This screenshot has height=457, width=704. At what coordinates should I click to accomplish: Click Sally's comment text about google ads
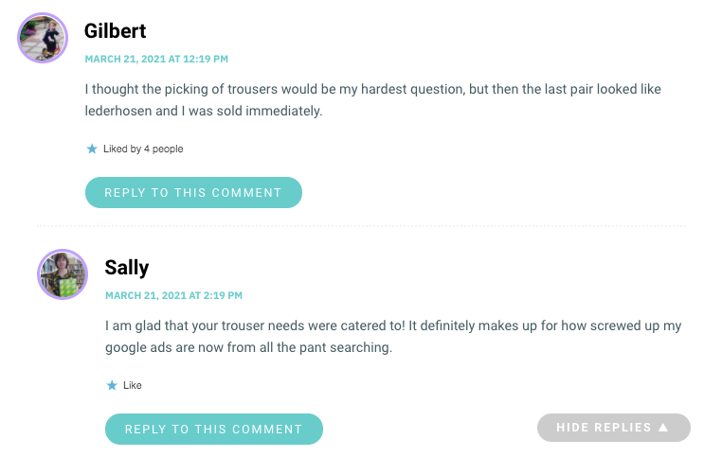tap(393, 336)
